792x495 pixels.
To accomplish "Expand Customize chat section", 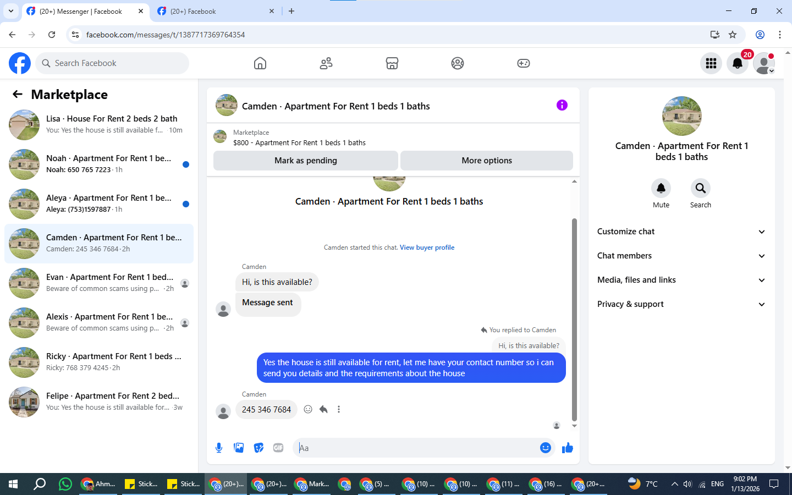I will [x=681, y=232].
